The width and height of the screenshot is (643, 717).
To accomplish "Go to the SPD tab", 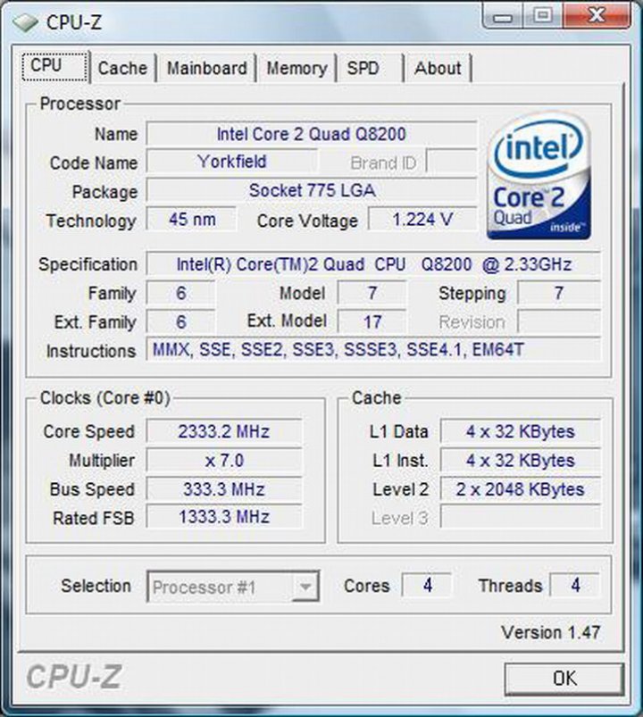I will [371, 68].
